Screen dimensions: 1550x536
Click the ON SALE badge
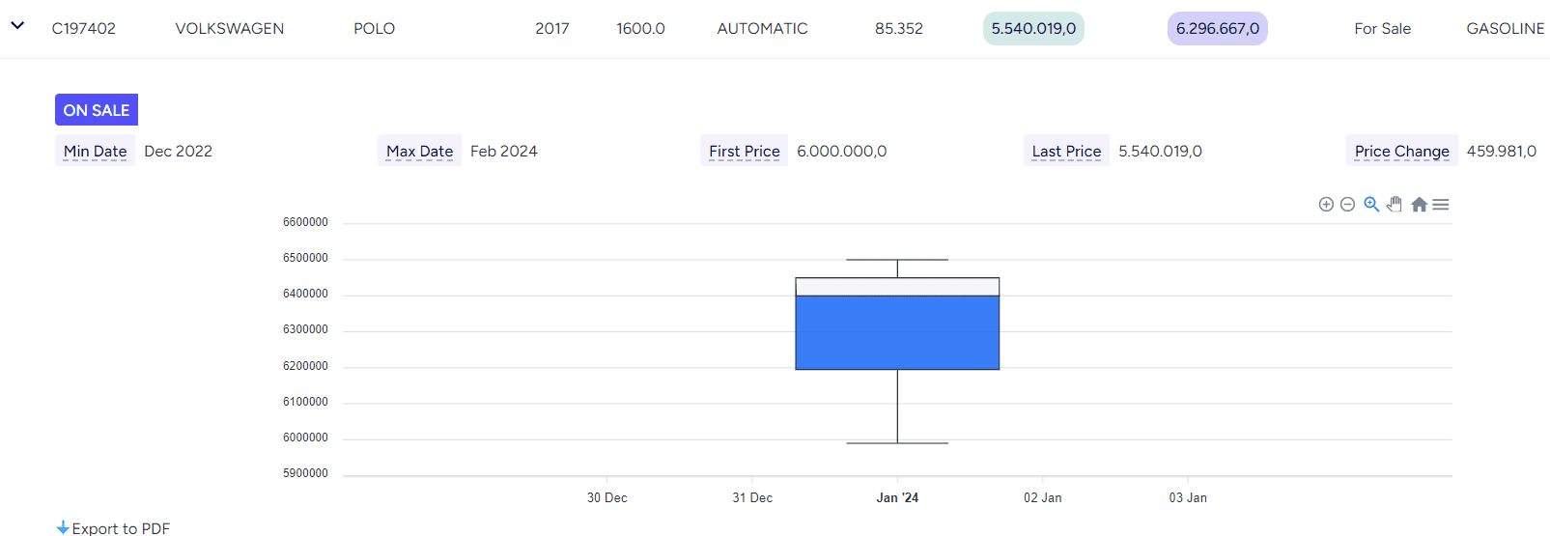pos(97,110)
